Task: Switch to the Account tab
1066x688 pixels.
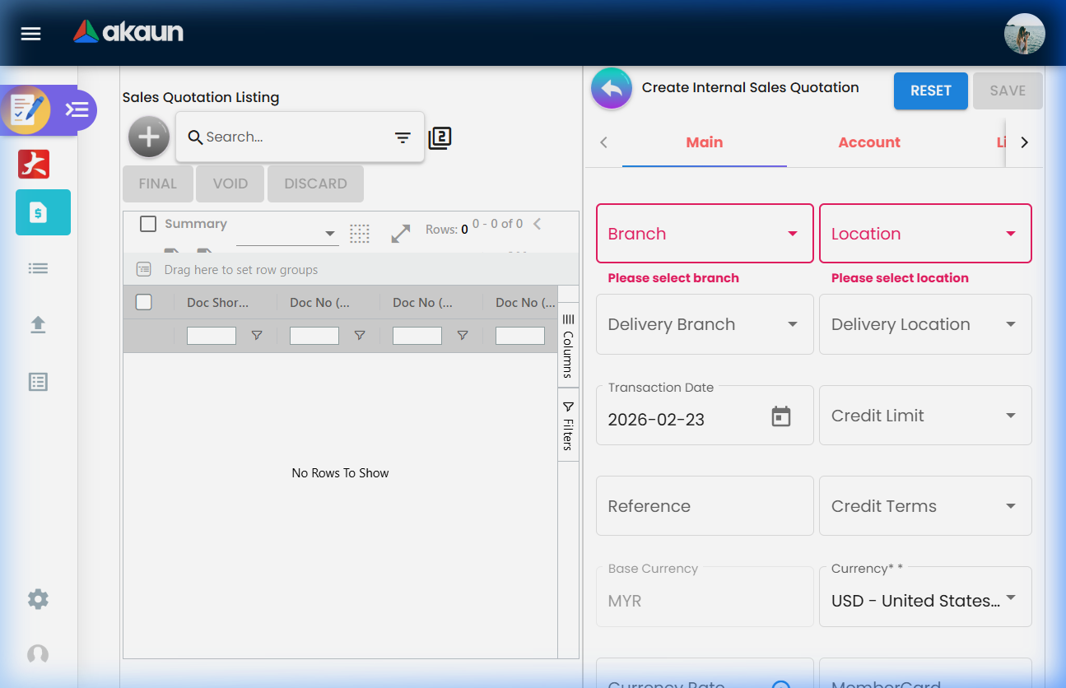Action: point(869,142)
